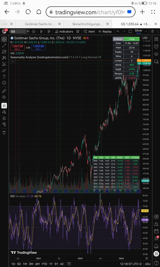Open the USD currency dropdown
This screenshot has width=160, height=267.
pyautogui.click(x=147, y=38)
